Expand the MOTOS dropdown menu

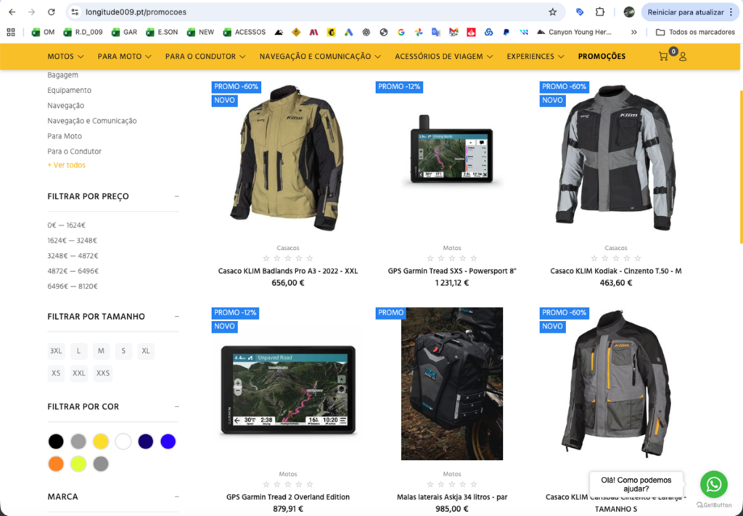coord(65,57)
